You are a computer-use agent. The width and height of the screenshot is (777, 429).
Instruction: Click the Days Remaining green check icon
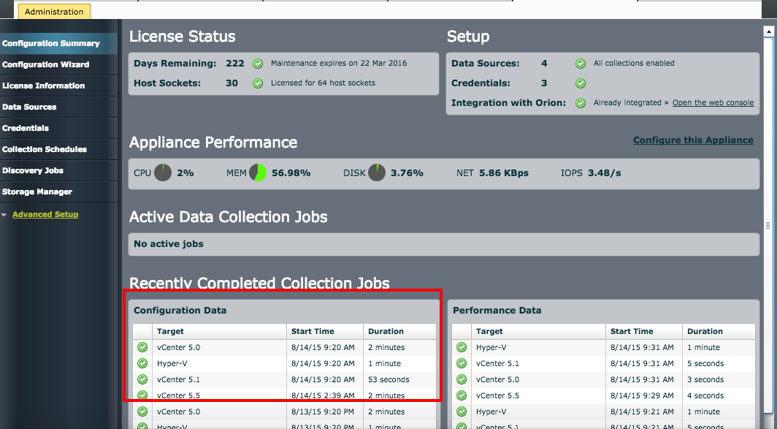click(258, 64)
